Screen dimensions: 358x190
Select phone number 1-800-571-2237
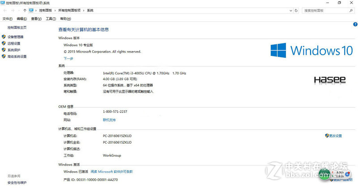(x=115, y=112)
